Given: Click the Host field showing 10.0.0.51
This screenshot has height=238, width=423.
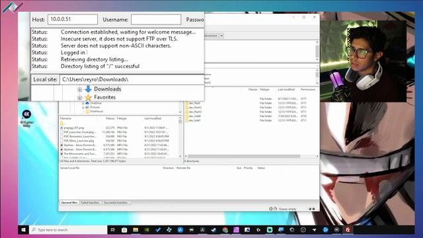Looking at the screenshot, I should (73, 19).
